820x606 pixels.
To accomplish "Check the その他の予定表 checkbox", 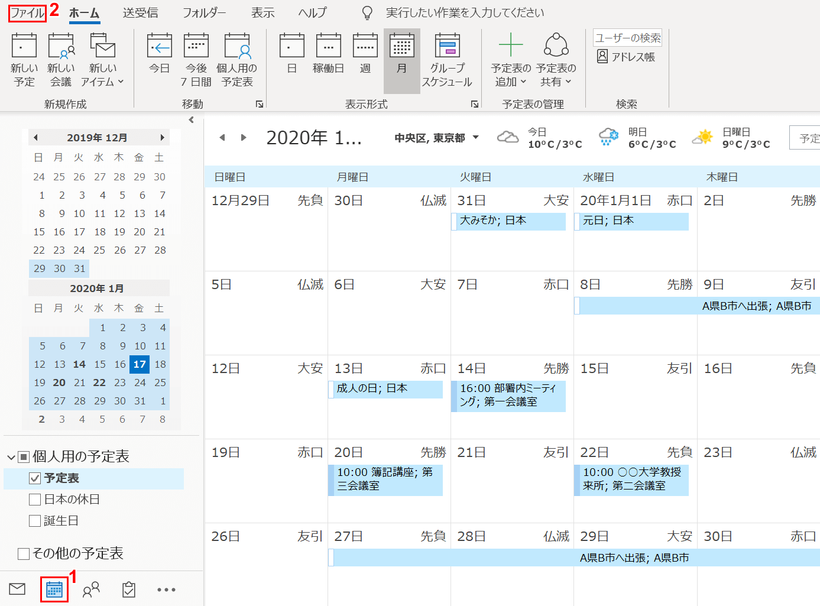I will click(x=24, y=554).
